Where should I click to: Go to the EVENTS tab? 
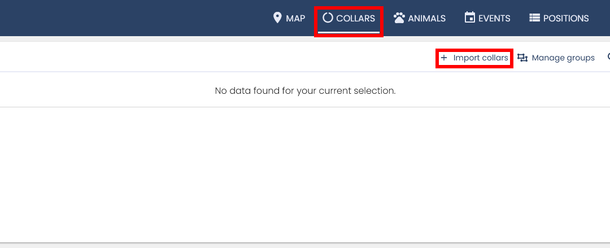pyautogui.click(x=494, y=19)
